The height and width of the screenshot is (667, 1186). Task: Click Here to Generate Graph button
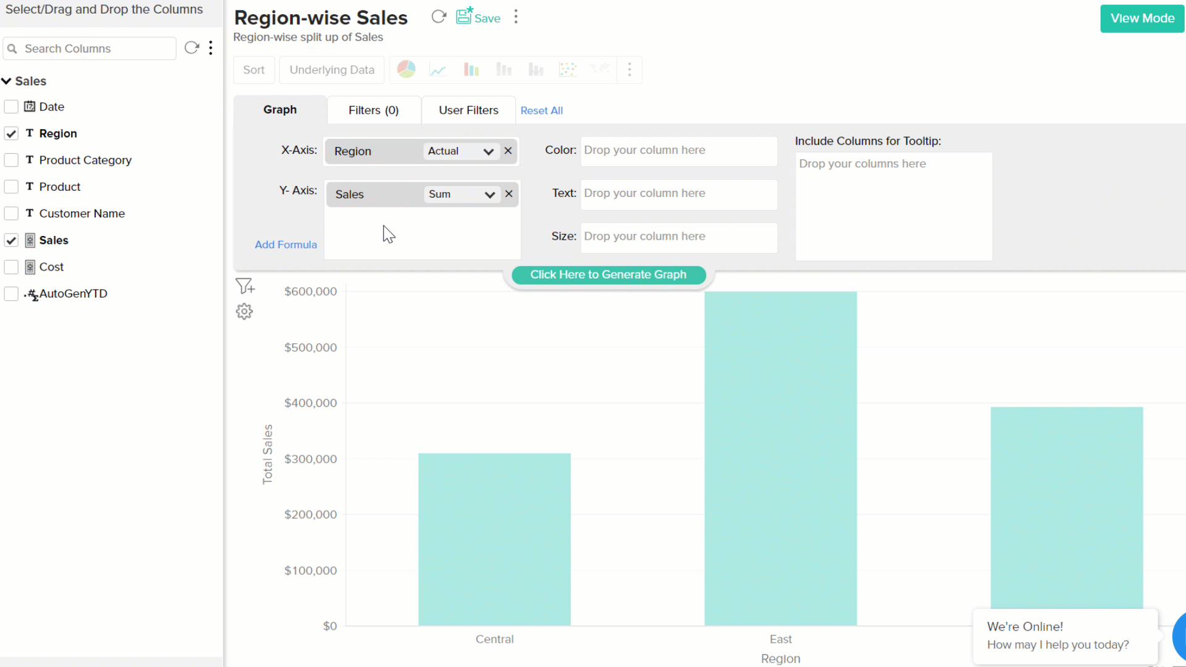(608, 275)
